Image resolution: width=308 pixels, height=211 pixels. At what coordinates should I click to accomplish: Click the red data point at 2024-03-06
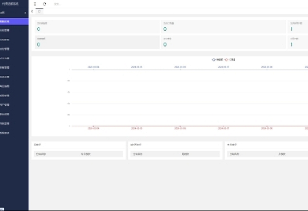coord(180,126)
